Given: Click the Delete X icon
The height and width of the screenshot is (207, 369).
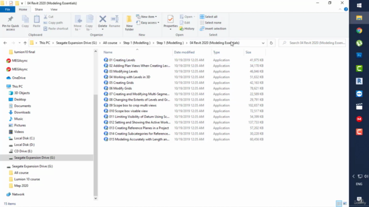Looking at the screenshot, I should [103, 19].
